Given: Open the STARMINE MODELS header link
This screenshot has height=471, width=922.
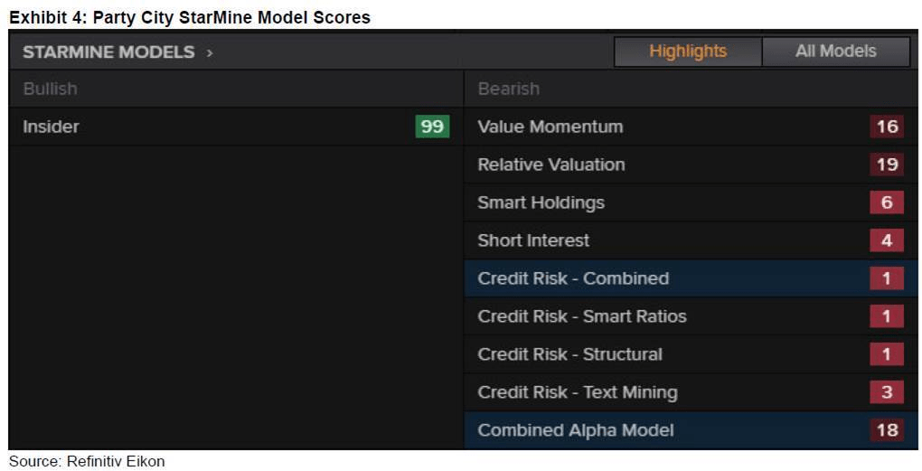Looking at the screenshot, I should 108,52.
